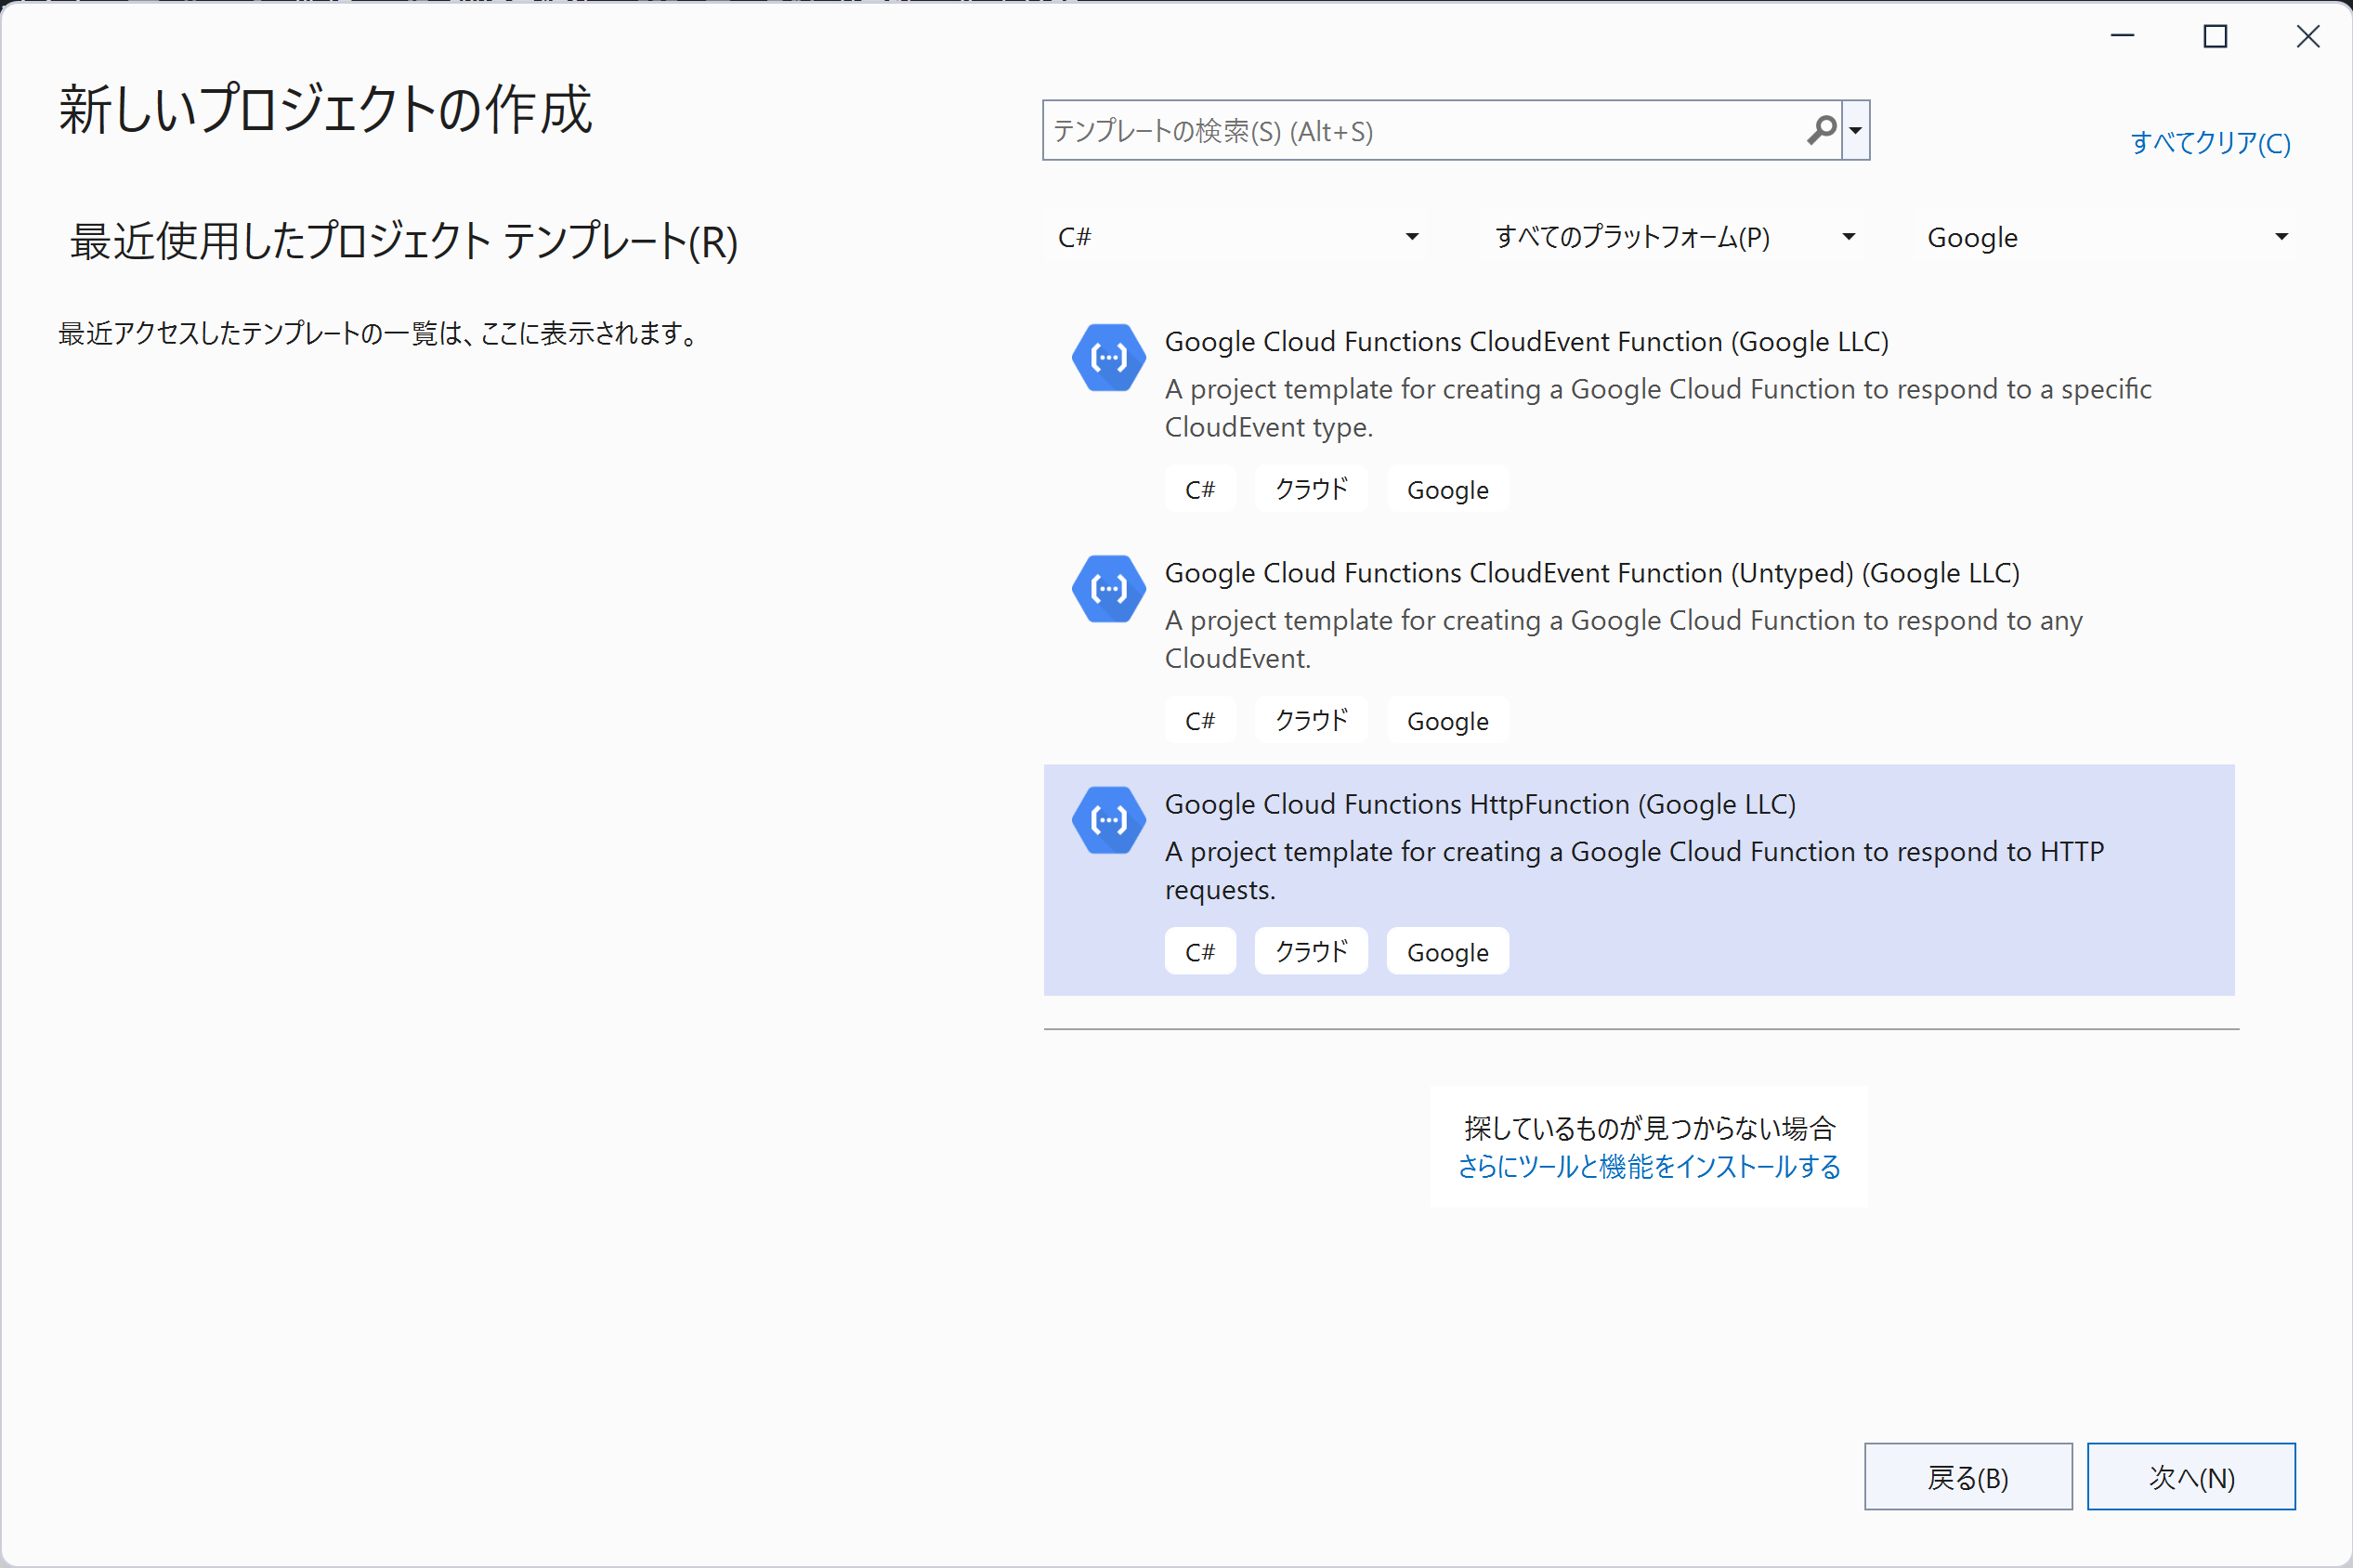Open the Google project type dropdown
Screen dimensions: 2353x1568
(x=2106, y=237)
